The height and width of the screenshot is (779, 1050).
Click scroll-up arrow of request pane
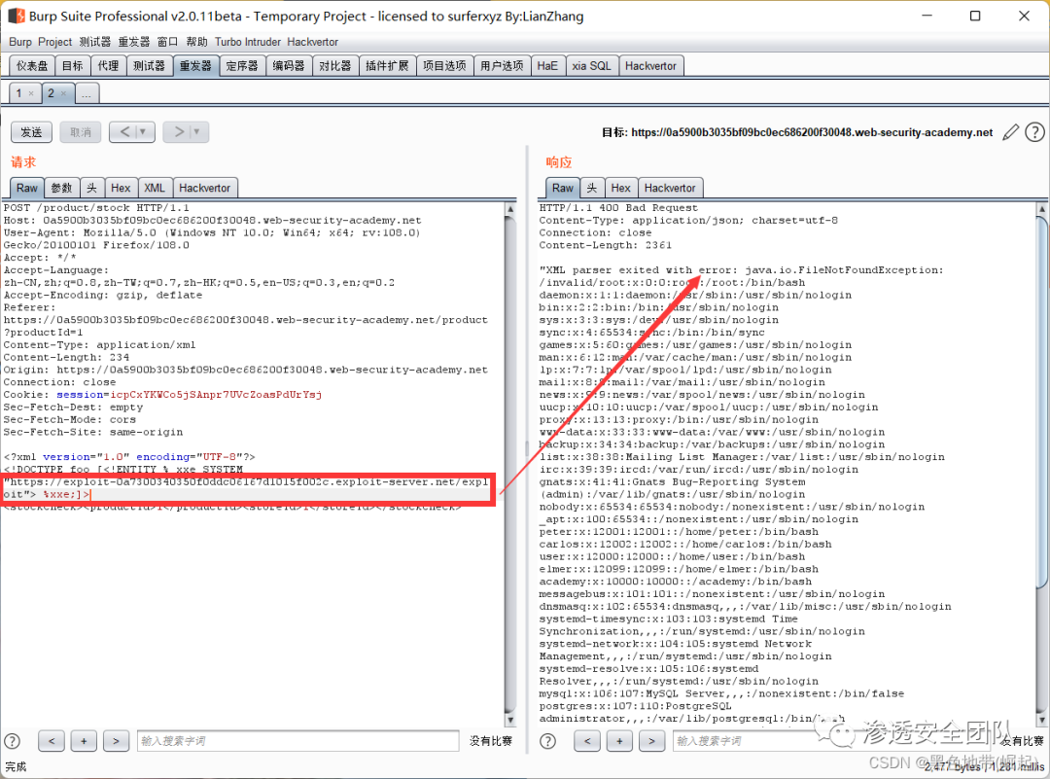point(510,208)
